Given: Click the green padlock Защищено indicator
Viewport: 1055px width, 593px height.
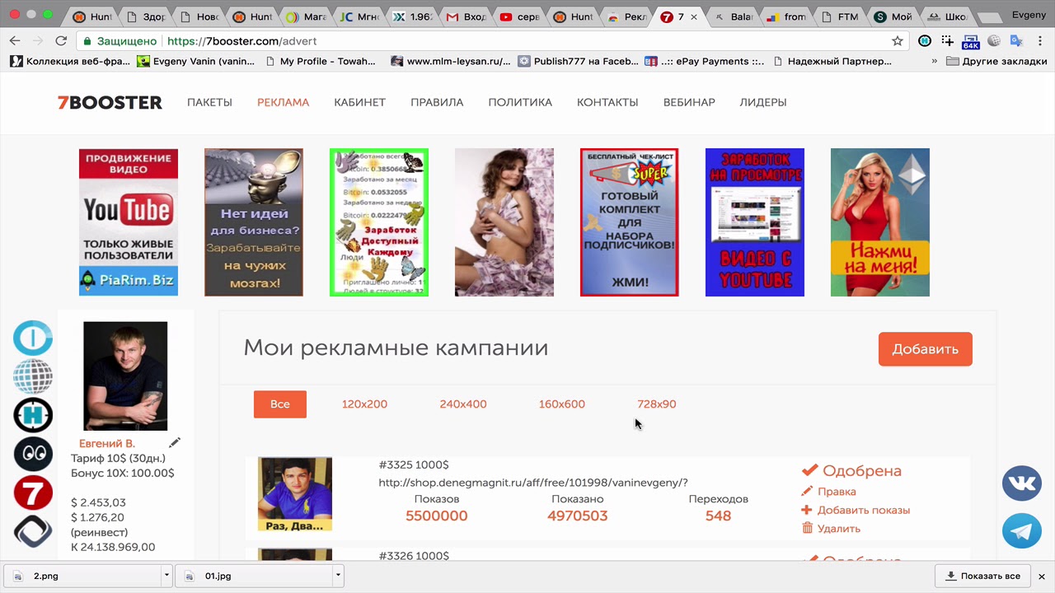Looking at the screenshot, I should 120,40.
